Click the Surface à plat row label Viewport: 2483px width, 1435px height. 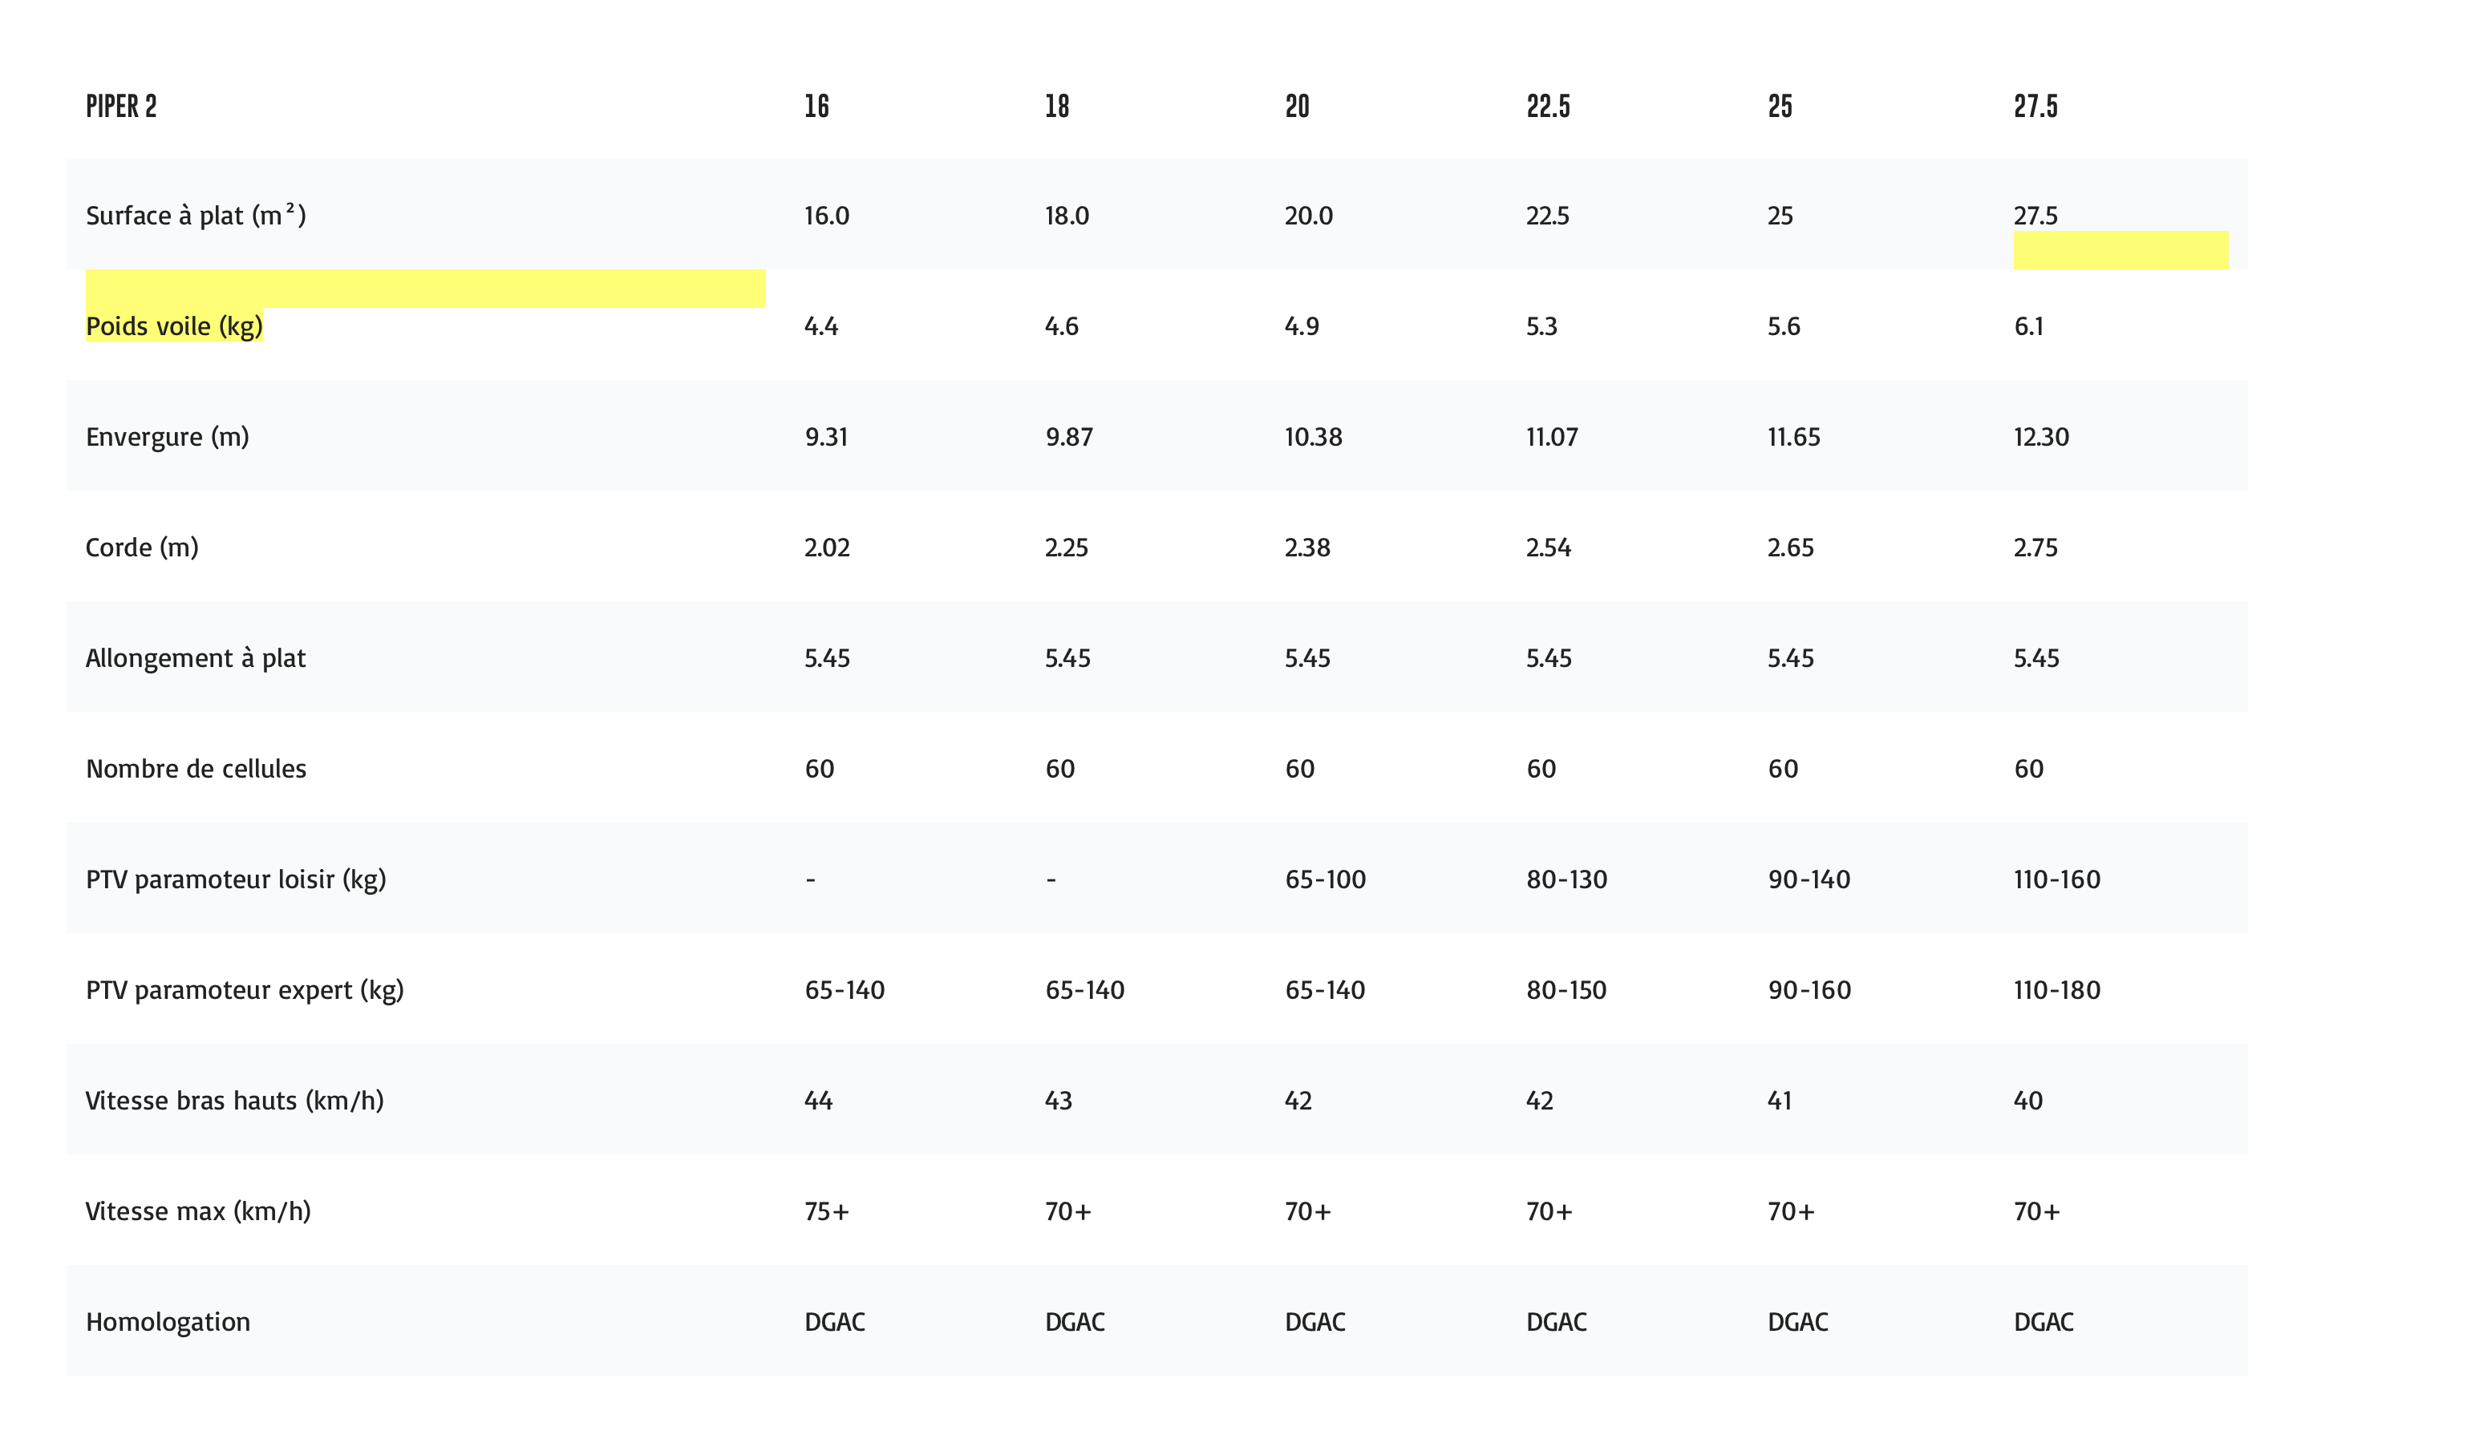(195, 216)
